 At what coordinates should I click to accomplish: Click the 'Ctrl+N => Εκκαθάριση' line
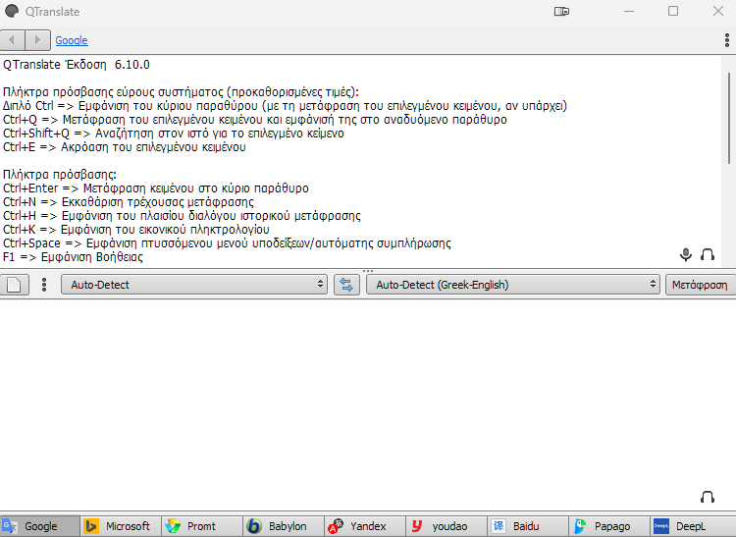(x=129, y=202)
